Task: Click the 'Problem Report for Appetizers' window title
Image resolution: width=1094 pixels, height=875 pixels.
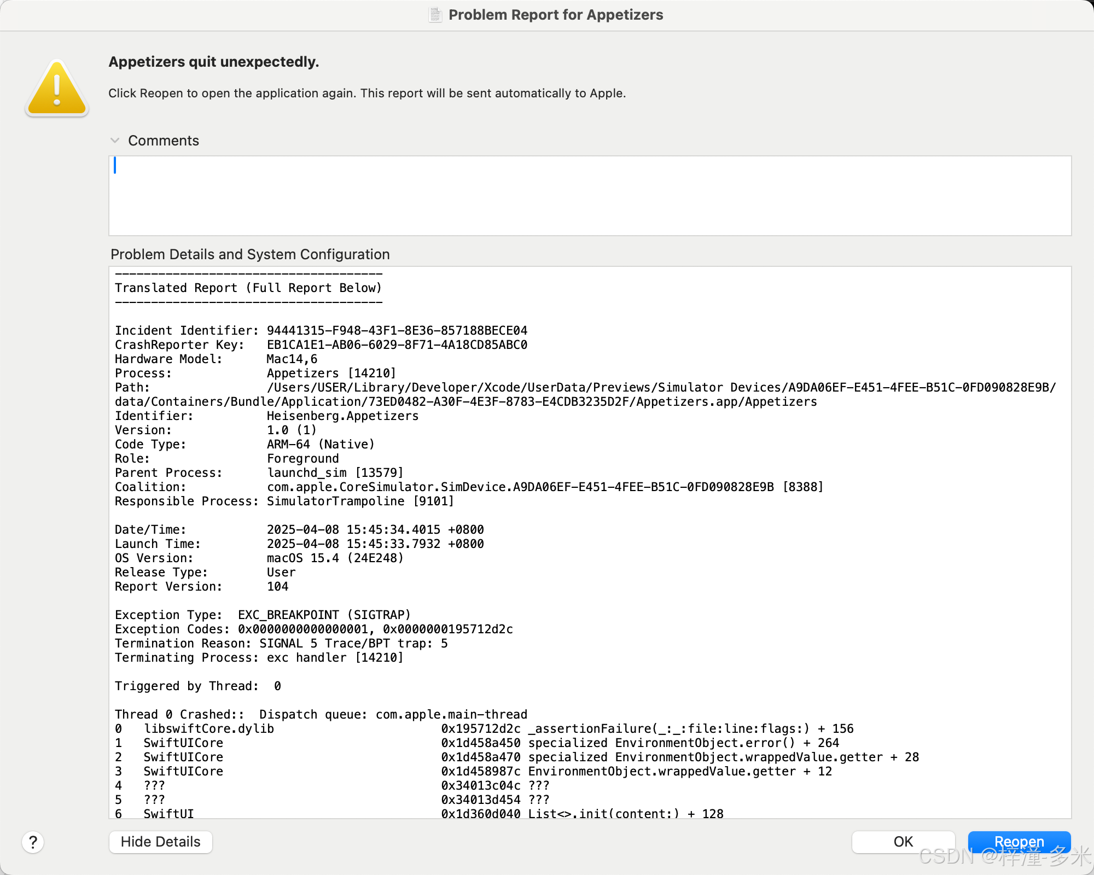Action: pos(555,15)
